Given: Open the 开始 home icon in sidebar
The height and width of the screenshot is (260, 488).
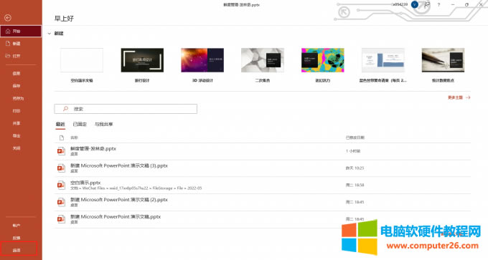Looking at the screenshot, I should (x=8, y=32).
